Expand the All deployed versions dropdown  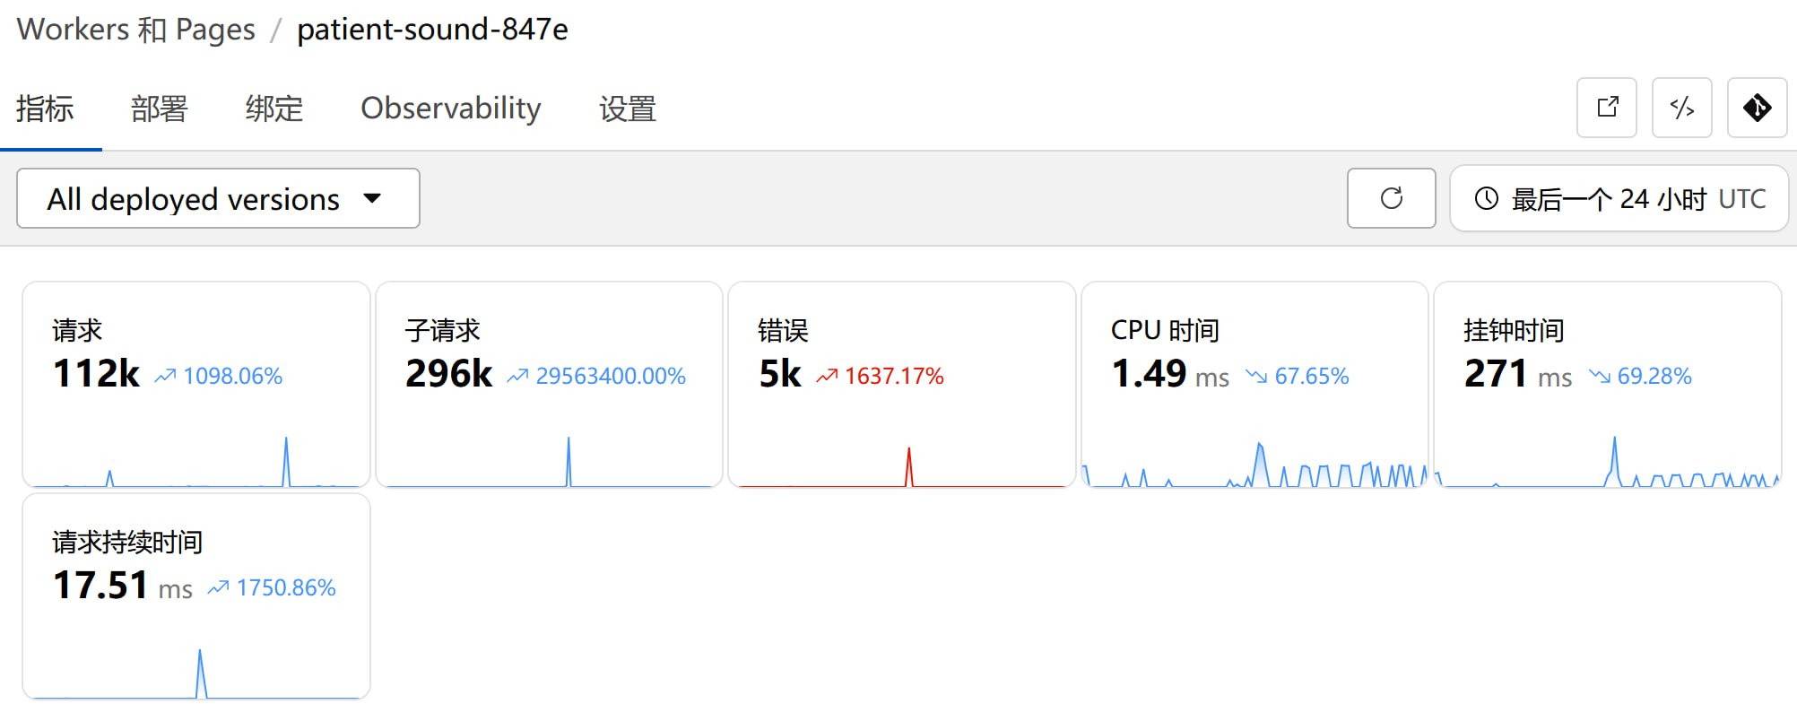pyautogui.click(x=218, y=198)
